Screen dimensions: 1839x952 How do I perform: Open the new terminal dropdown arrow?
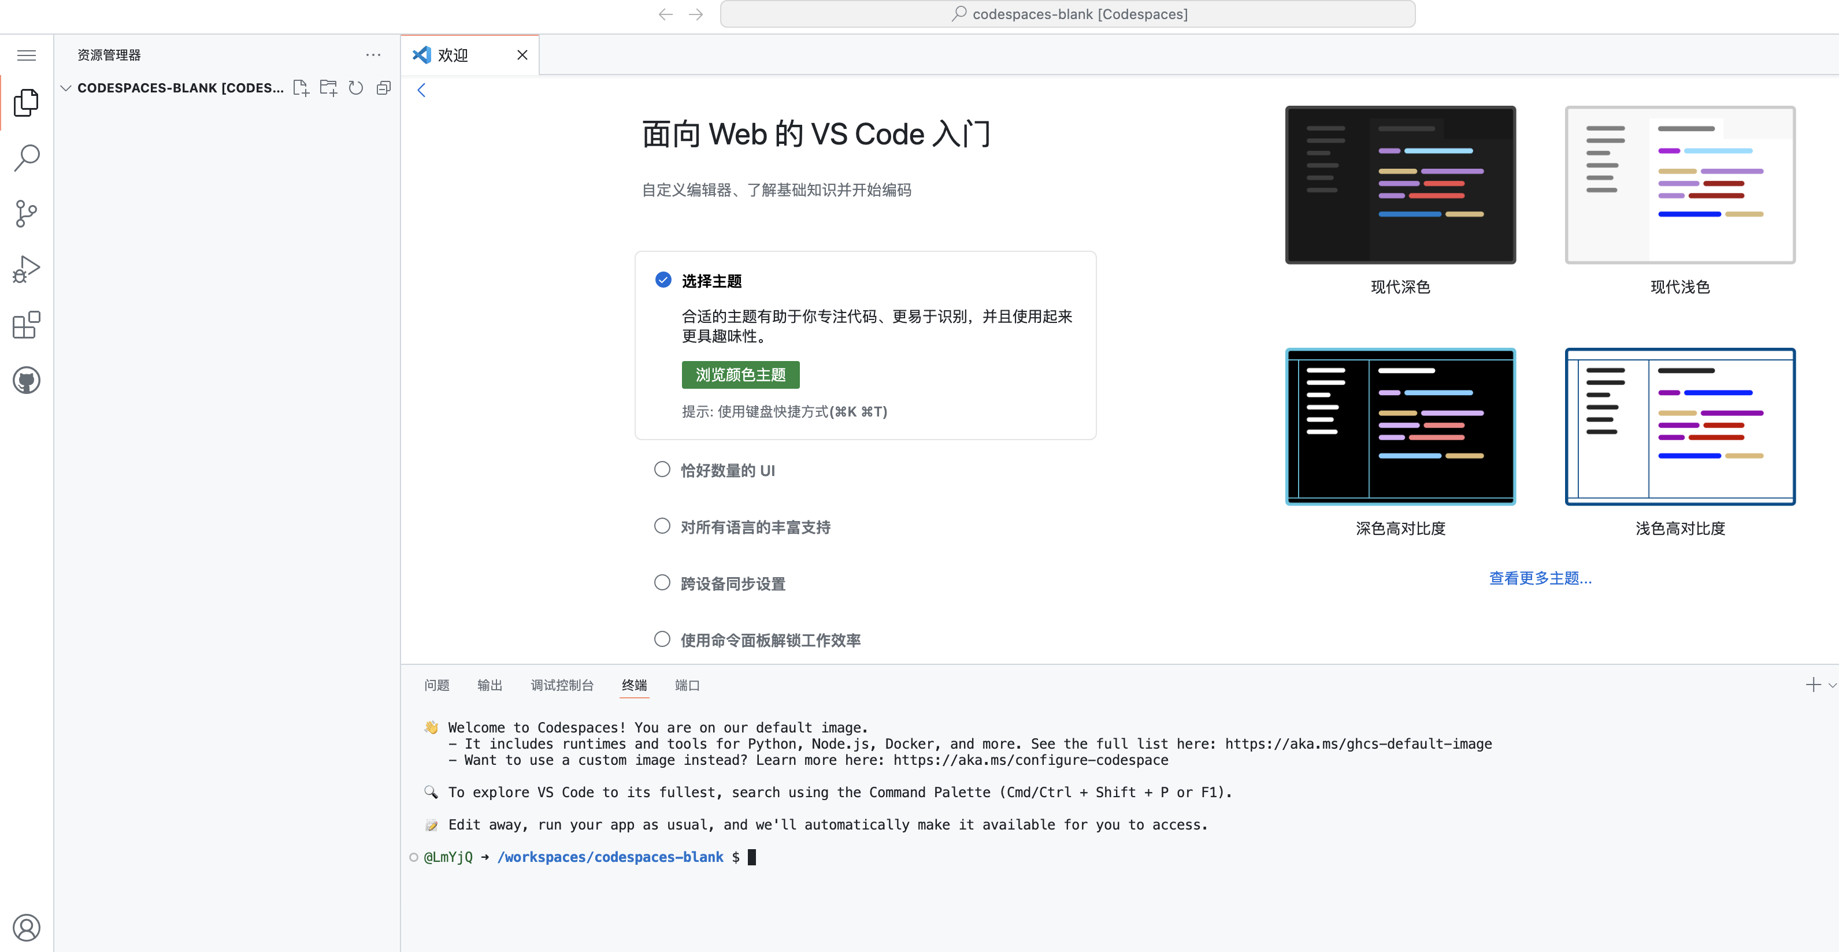pos(1832,685)
